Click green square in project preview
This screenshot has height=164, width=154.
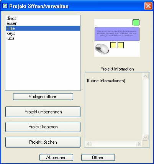[x=136, y=23]
